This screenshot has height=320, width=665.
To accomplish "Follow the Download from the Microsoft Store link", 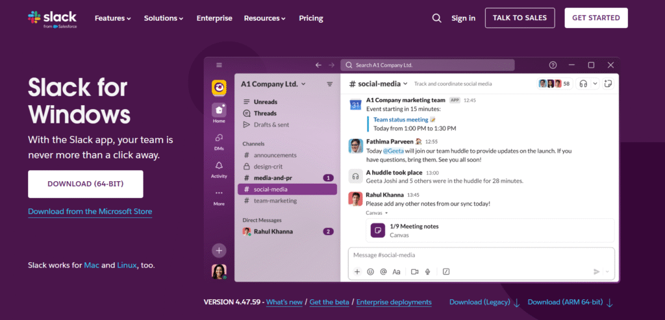I will [90, 212].
